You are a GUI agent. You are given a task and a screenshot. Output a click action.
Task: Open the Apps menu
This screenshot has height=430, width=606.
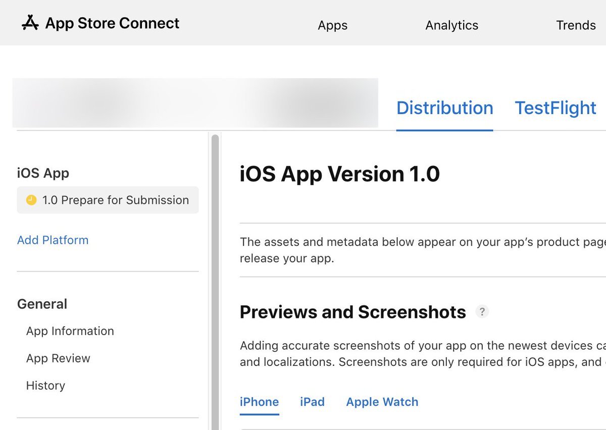332,25
